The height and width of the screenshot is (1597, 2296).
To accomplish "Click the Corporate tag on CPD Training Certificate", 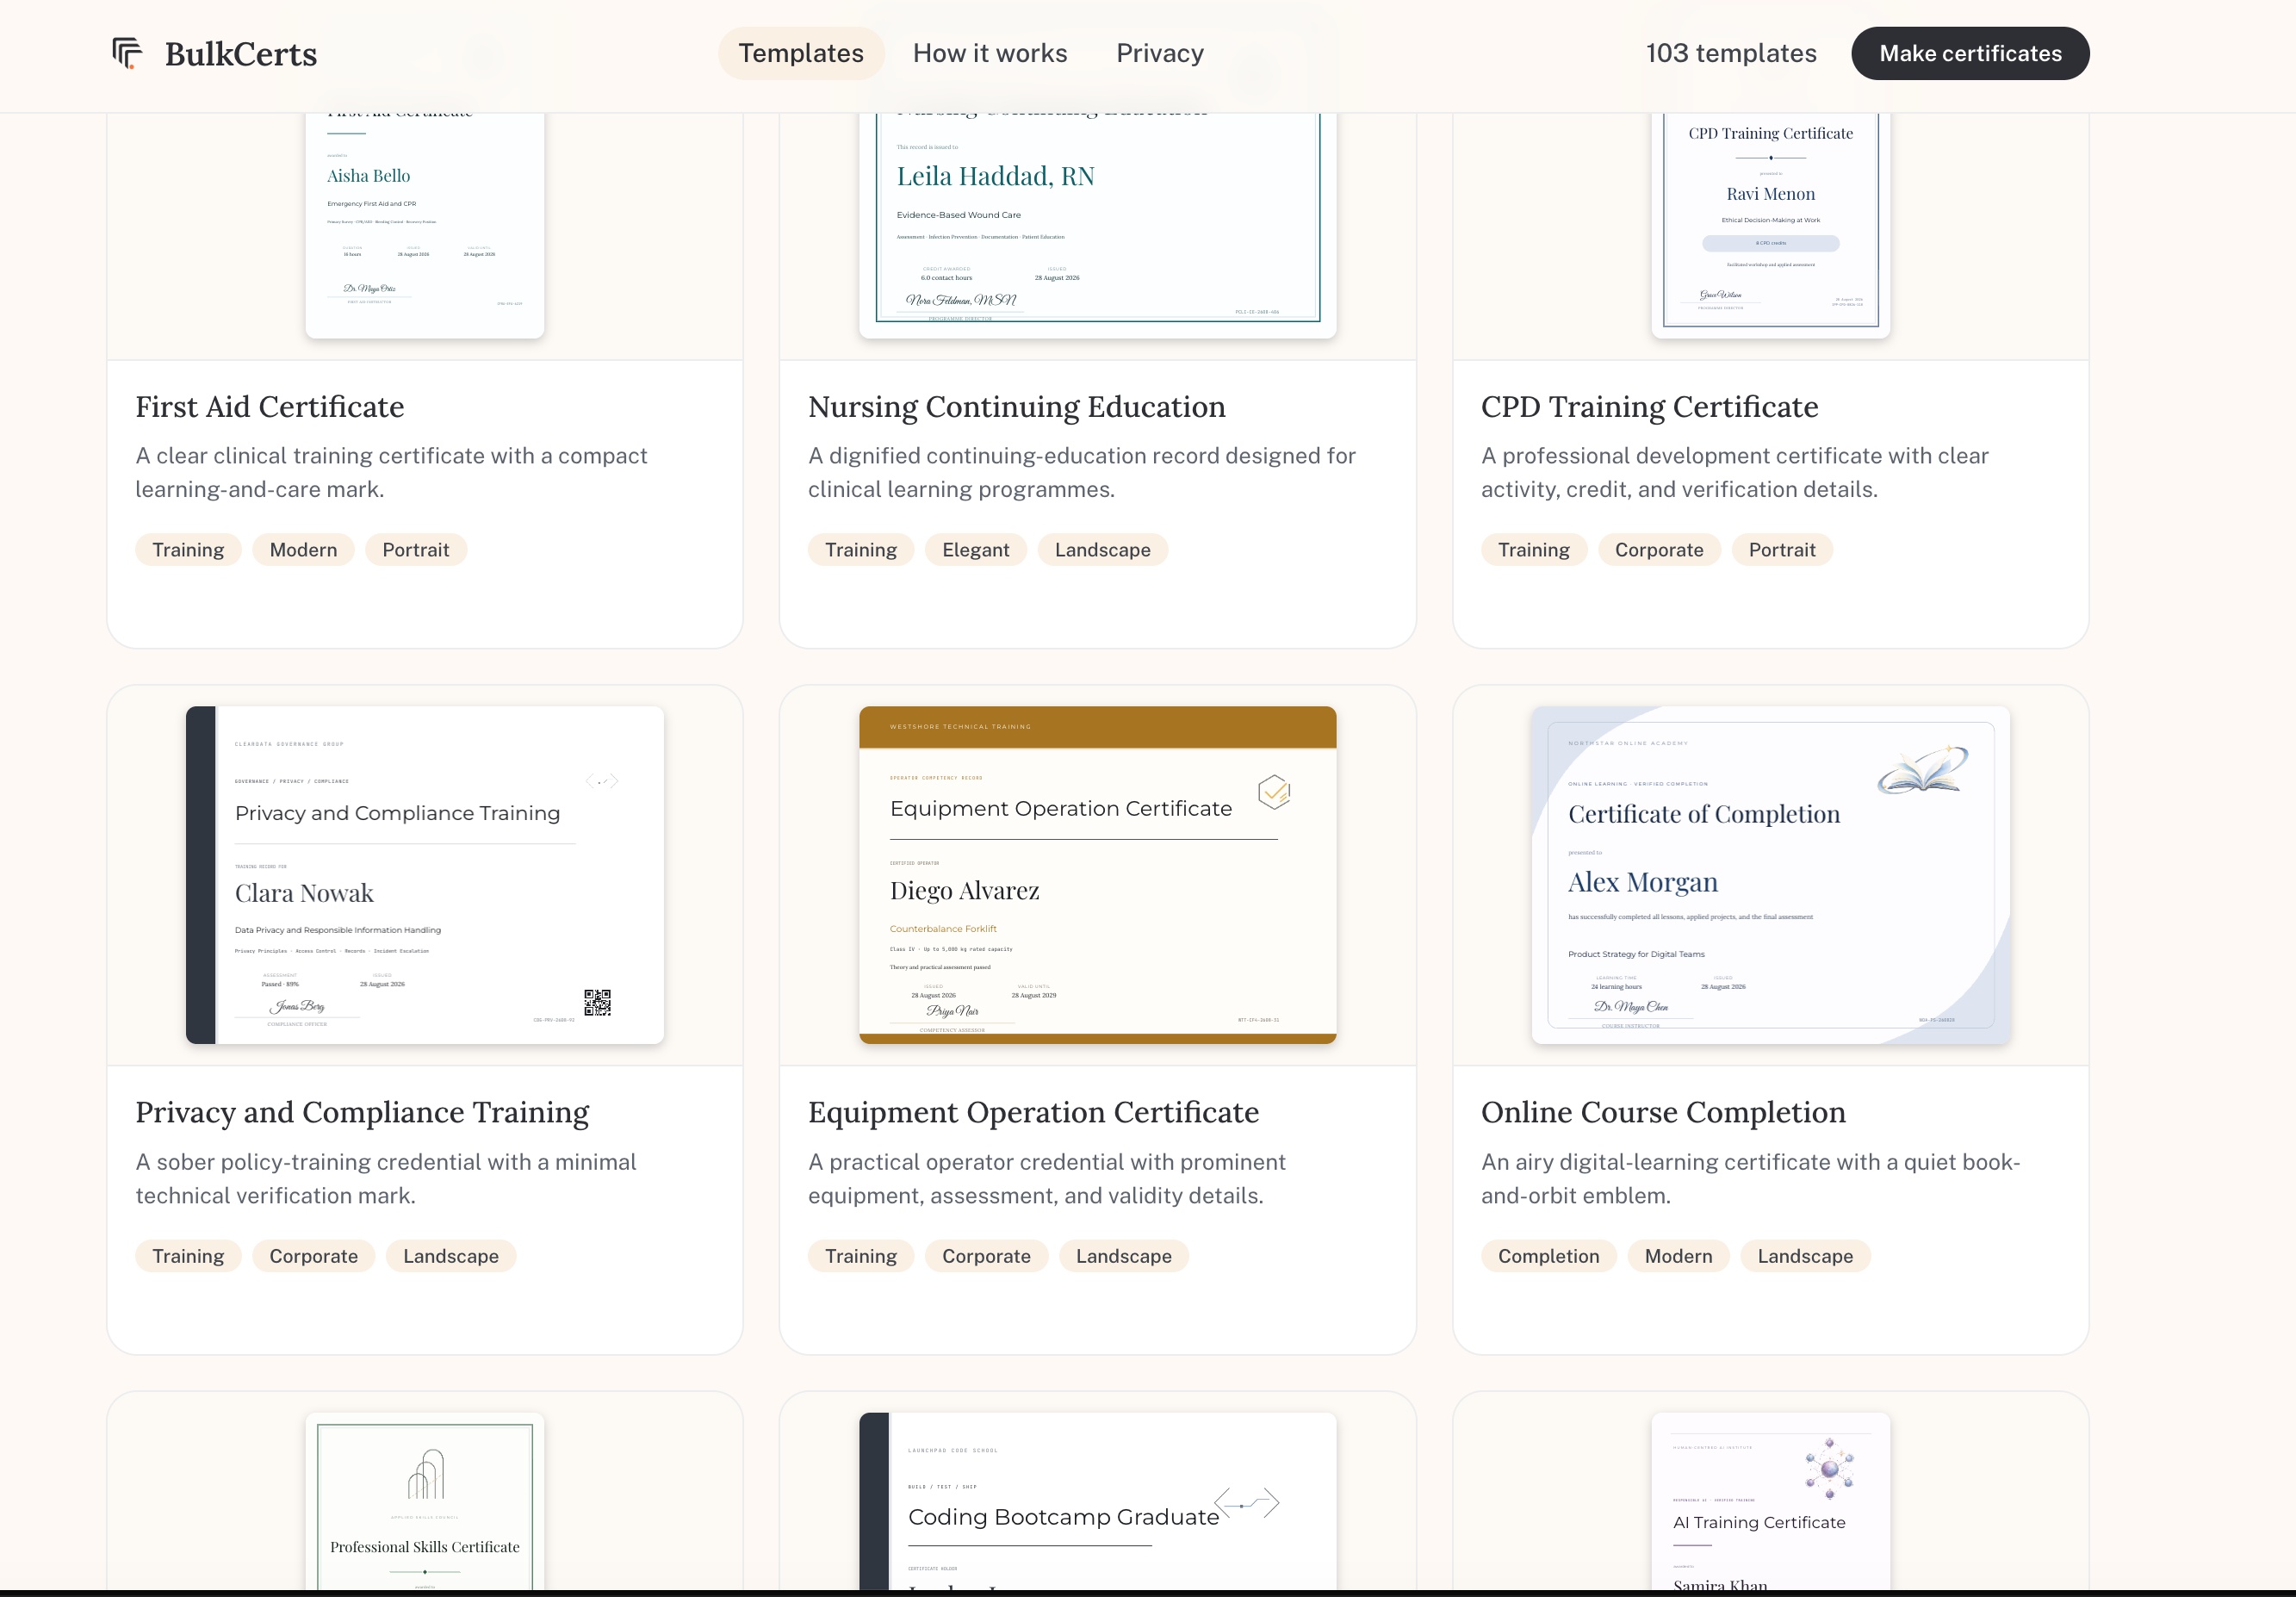I will click(x=1660, y=550).
